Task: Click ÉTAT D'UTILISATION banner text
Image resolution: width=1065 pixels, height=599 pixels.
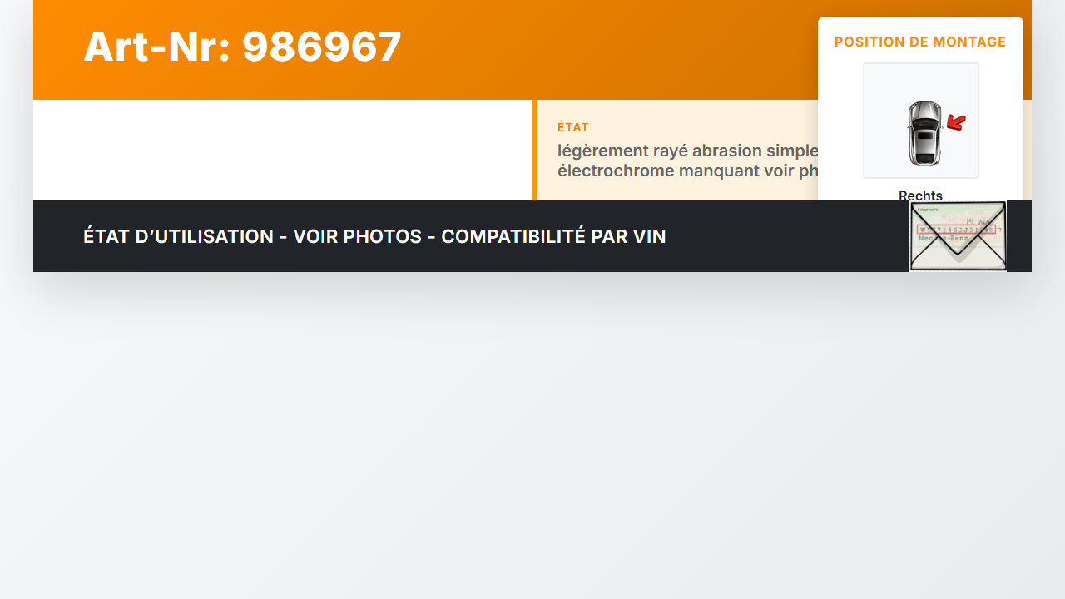Action: 178,236
